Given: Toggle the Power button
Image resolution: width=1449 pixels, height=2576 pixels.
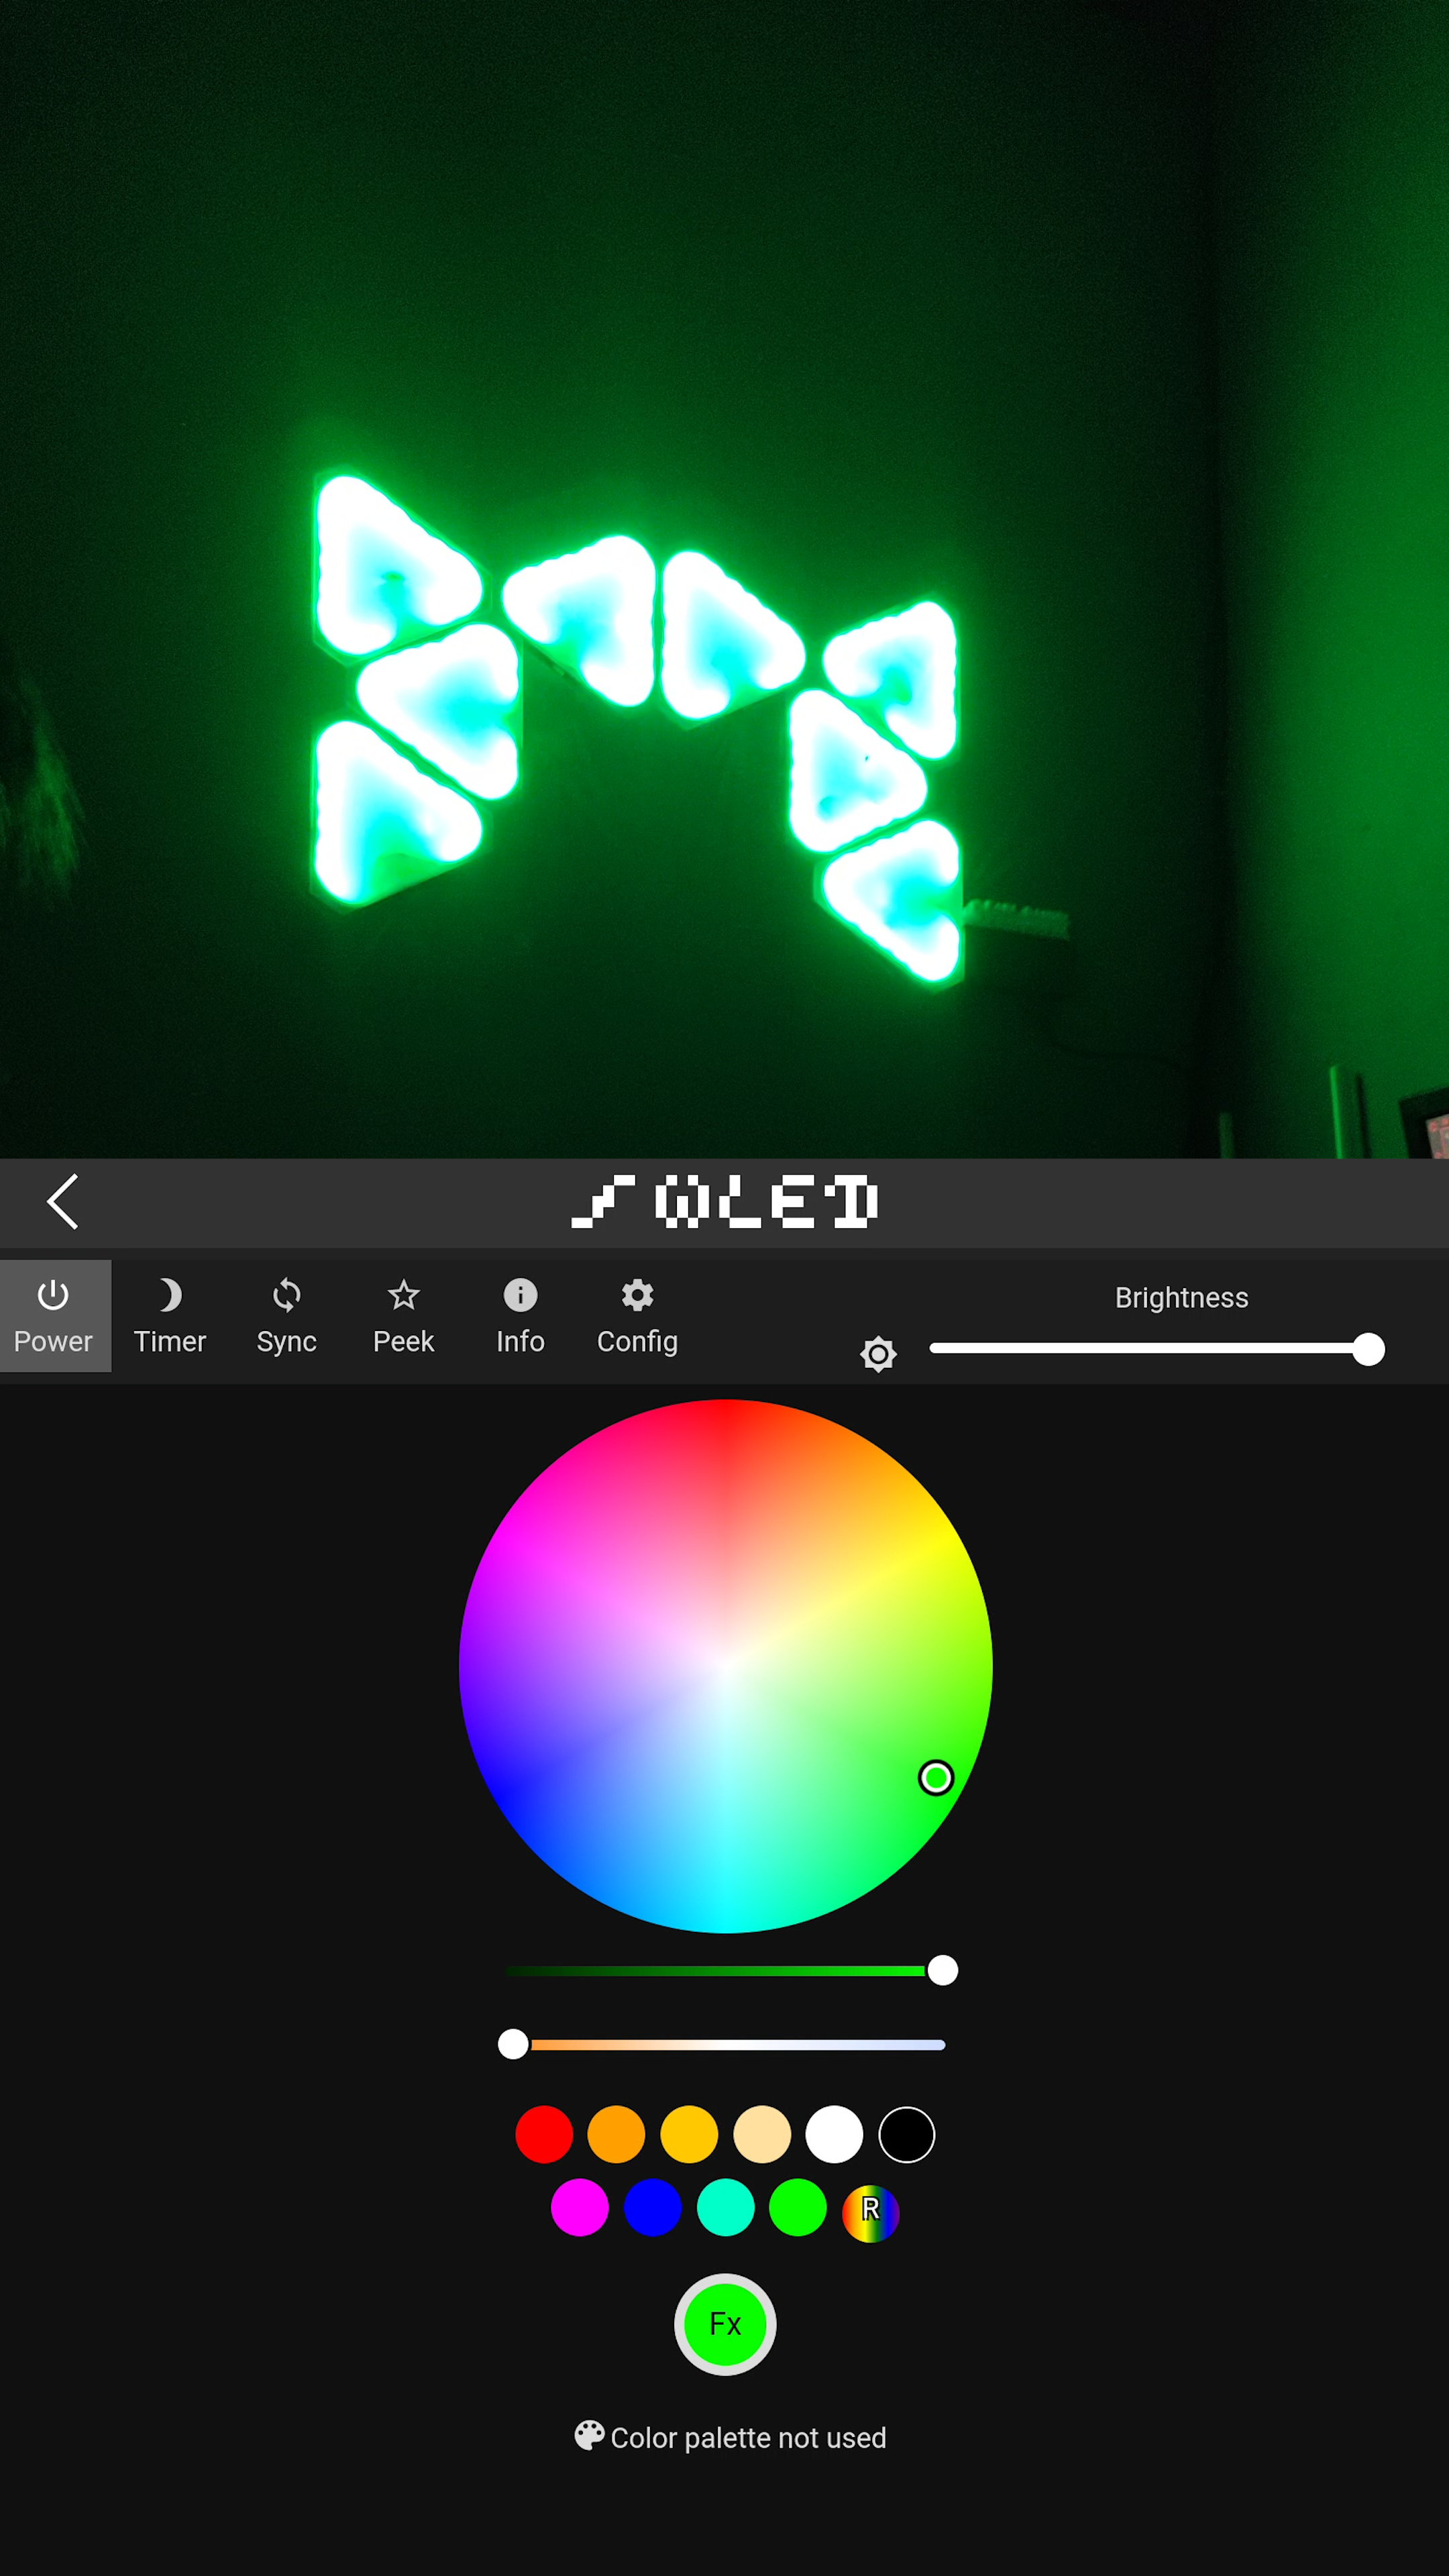Looking at the screenshot, I should coord(54,1315).
